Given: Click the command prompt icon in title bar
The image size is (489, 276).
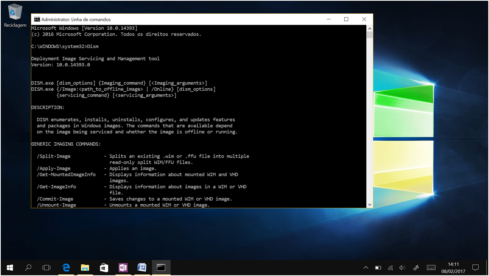Looking at the screenshot, I should coord(37,19).
